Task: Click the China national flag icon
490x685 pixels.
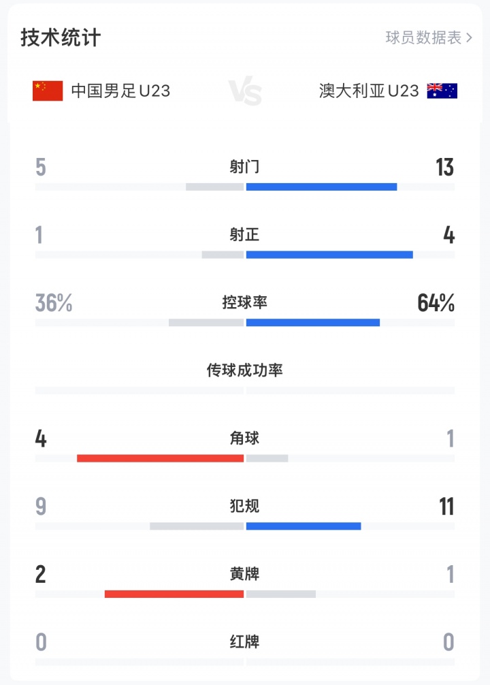Action: pyautogui.click(x=48, y=91)
